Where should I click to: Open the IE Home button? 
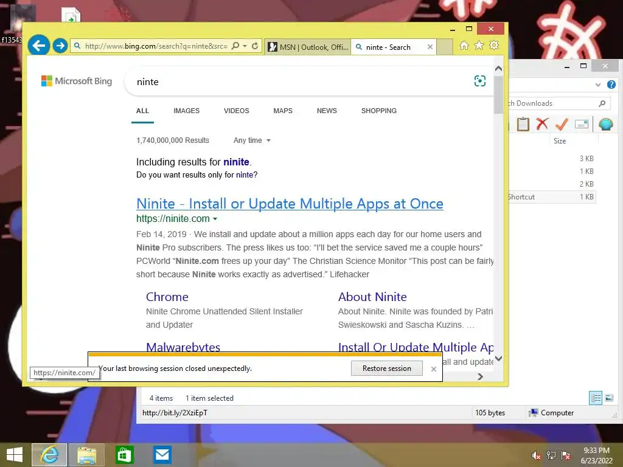coord(464,45)
